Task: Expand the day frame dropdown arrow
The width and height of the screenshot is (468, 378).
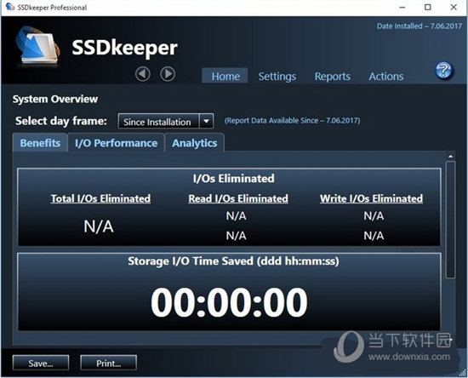Action: (206, 122)
